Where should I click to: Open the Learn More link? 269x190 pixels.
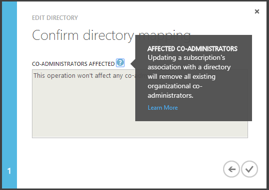(x=163, y=108)
